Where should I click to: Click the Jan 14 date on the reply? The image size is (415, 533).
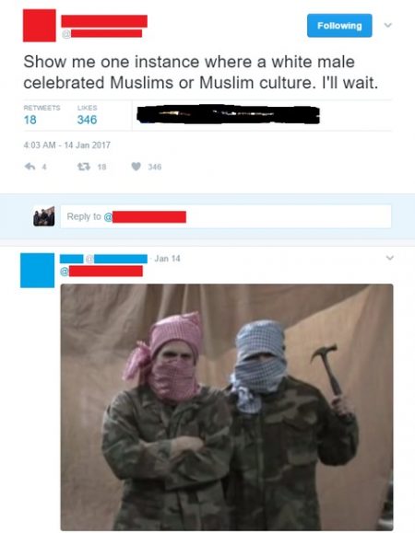[x=167, y=259]
